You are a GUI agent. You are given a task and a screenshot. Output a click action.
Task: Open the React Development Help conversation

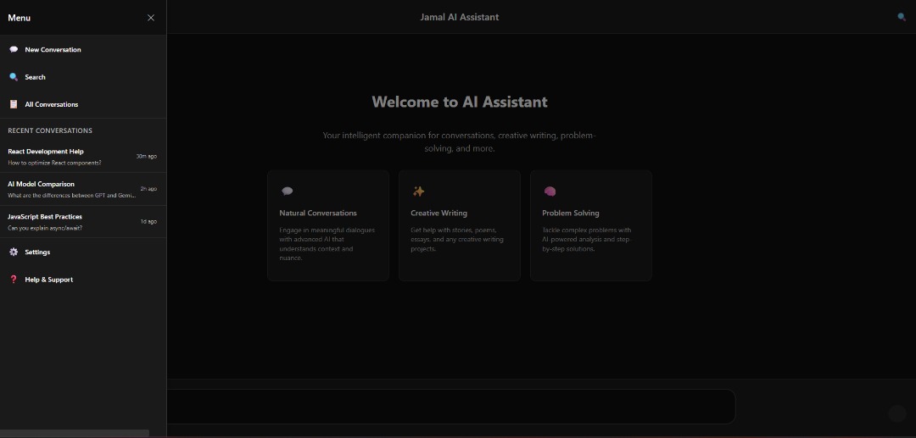tap(83, 156)
